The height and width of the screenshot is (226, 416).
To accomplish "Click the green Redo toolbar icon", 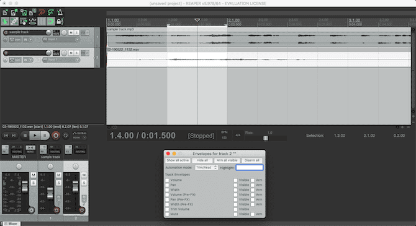I will (51, 12).
